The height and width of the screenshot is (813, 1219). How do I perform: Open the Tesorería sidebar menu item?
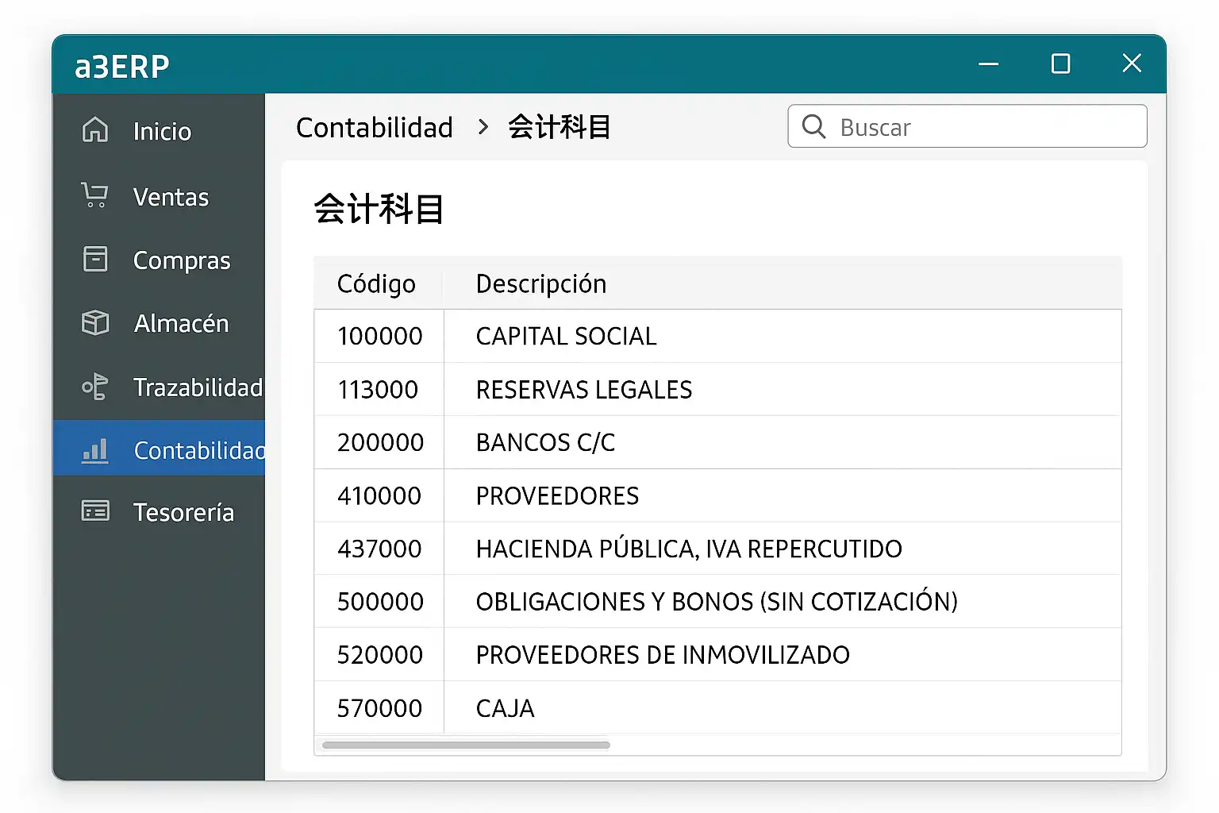[183, 512]
